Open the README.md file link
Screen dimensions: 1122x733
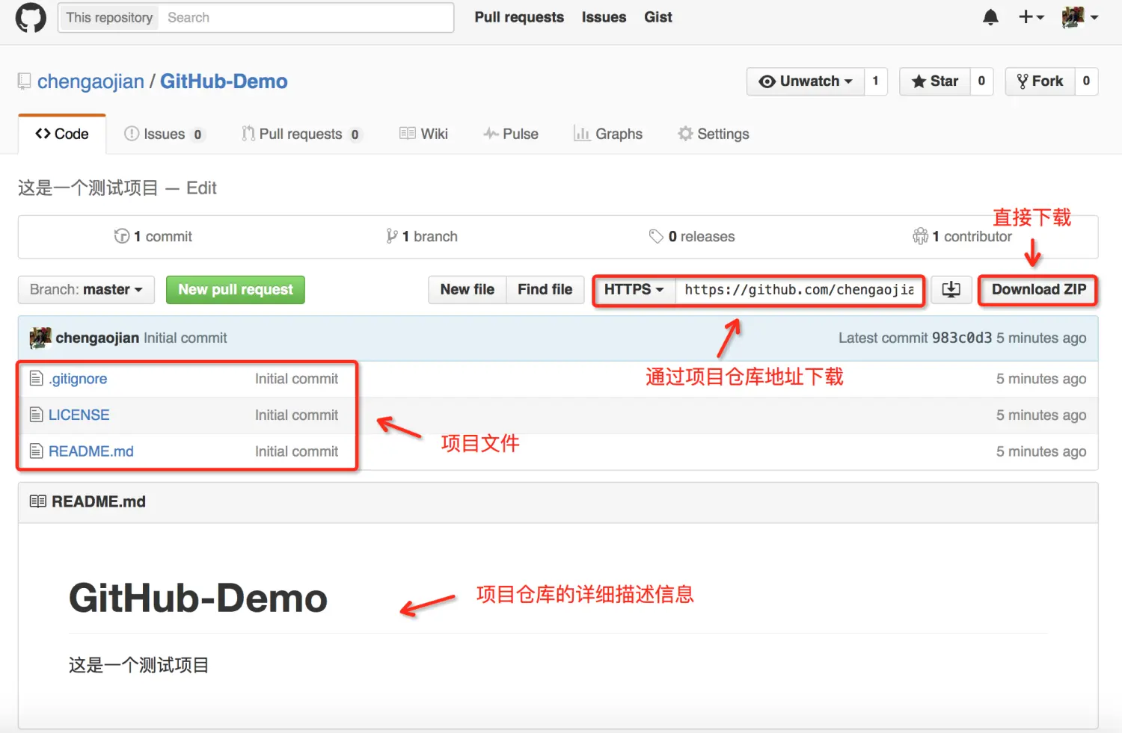[x=91, y=451]
